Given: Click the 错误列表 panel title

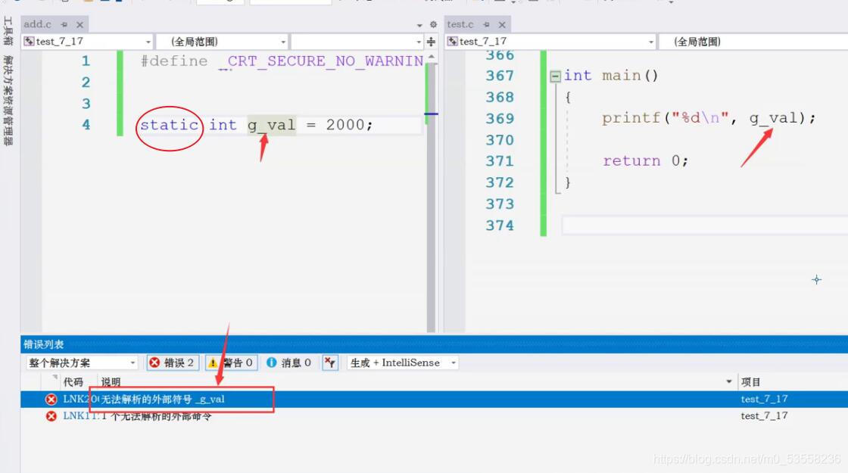Looking at the screenshot, I should click(44, 344).
